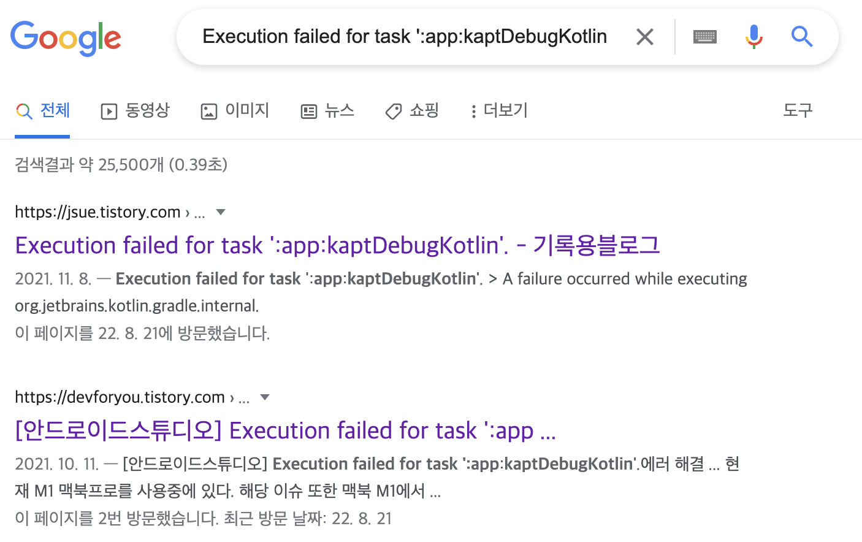Click the result count text '검색결과 약 25,500개'
Screen dimensions: 862x542
90,164
